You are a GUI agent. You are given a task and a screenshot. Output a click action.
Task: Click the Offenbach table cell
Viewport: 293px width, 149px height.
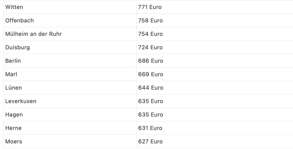(20, 20)
